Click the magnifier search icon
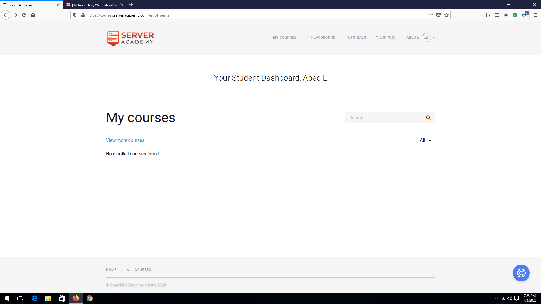The height and width of the screenshot is (304, 541). pyautogui.click(x=428, y=118)
